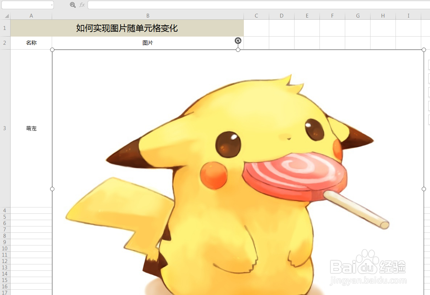The image size is (430, 295).
Task: Select row 17 header
Action: 5,292
